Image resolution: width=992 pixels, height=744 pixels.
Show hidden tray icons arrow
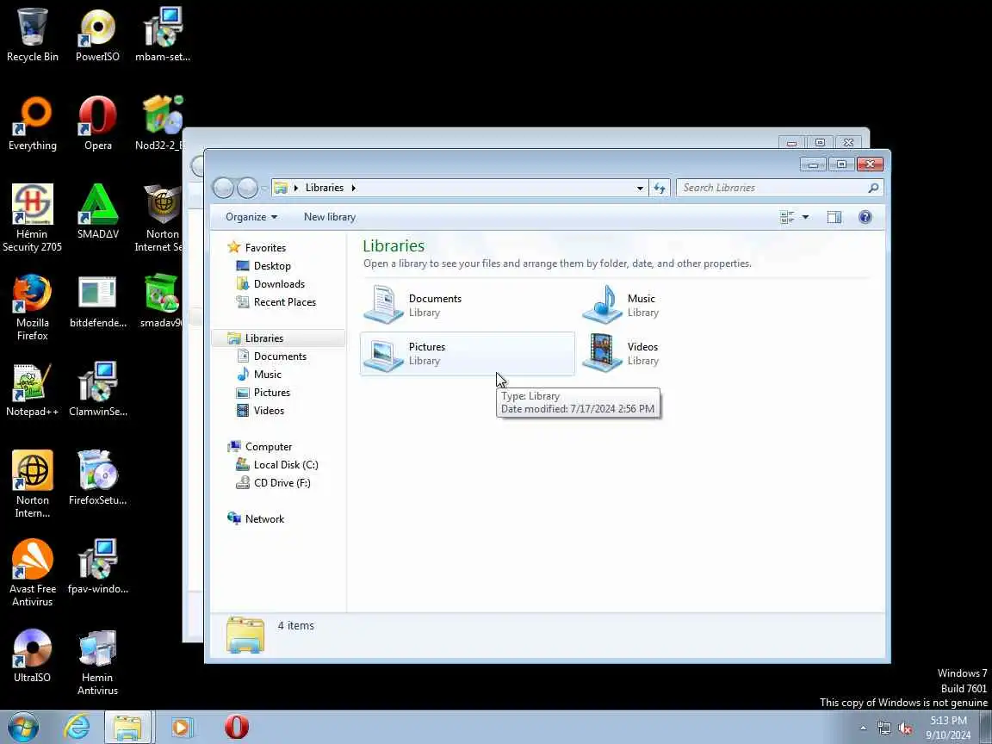click(x=863, y=728)
